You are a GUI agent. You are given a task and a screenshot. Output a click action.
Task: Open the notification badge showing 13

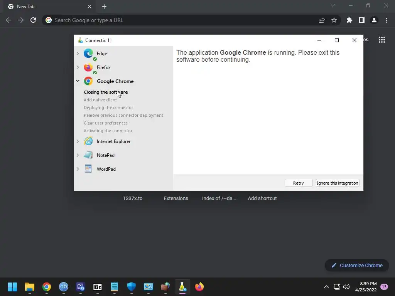coord(384,287)
